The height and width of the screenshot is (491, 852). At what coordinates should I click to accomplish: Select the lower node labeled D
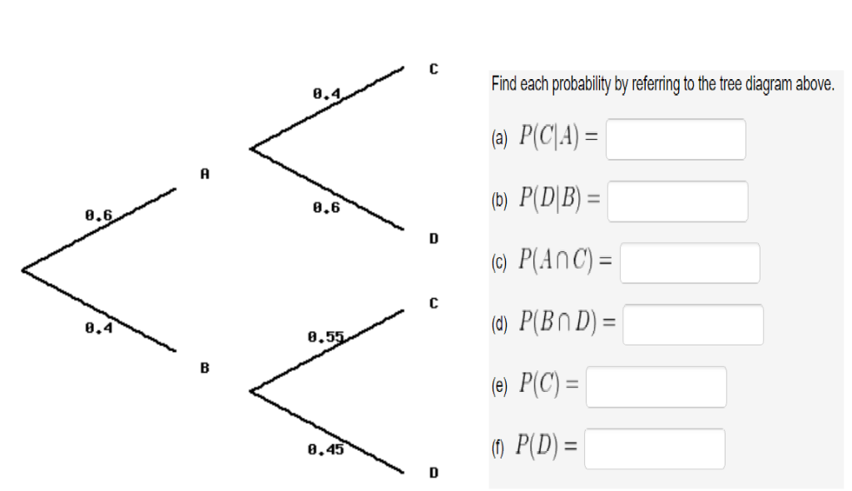433,474
